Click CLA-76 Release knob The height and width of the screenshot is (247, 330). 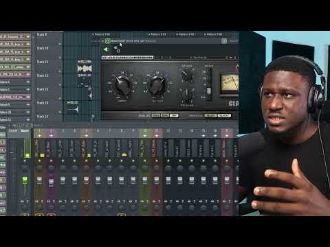coord(187,94)
